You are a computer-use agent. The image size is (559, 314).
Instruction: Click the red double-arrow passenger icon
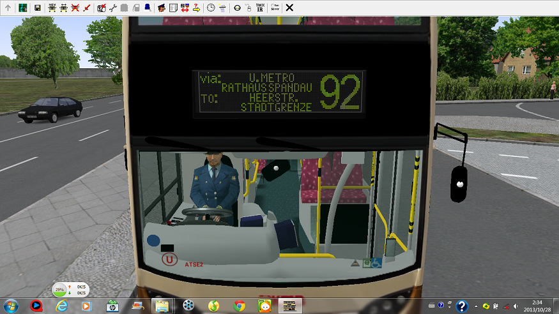185,8
